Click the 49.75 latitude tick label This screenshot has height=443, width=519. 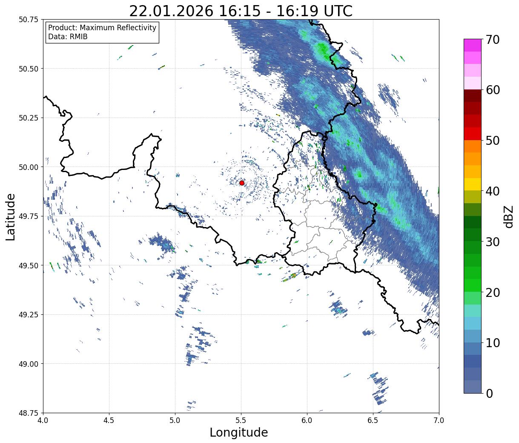29,216
